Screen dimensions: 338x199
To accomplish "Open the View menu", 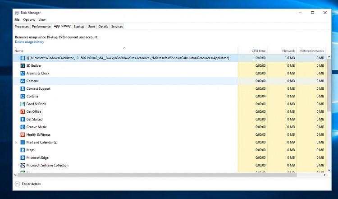I will click(42, 19).
